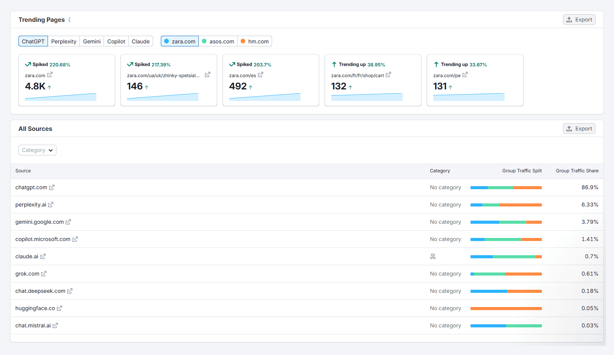Switch to the Perplexity tab
The image size is (614, 355).
click(x=64, y=41)
